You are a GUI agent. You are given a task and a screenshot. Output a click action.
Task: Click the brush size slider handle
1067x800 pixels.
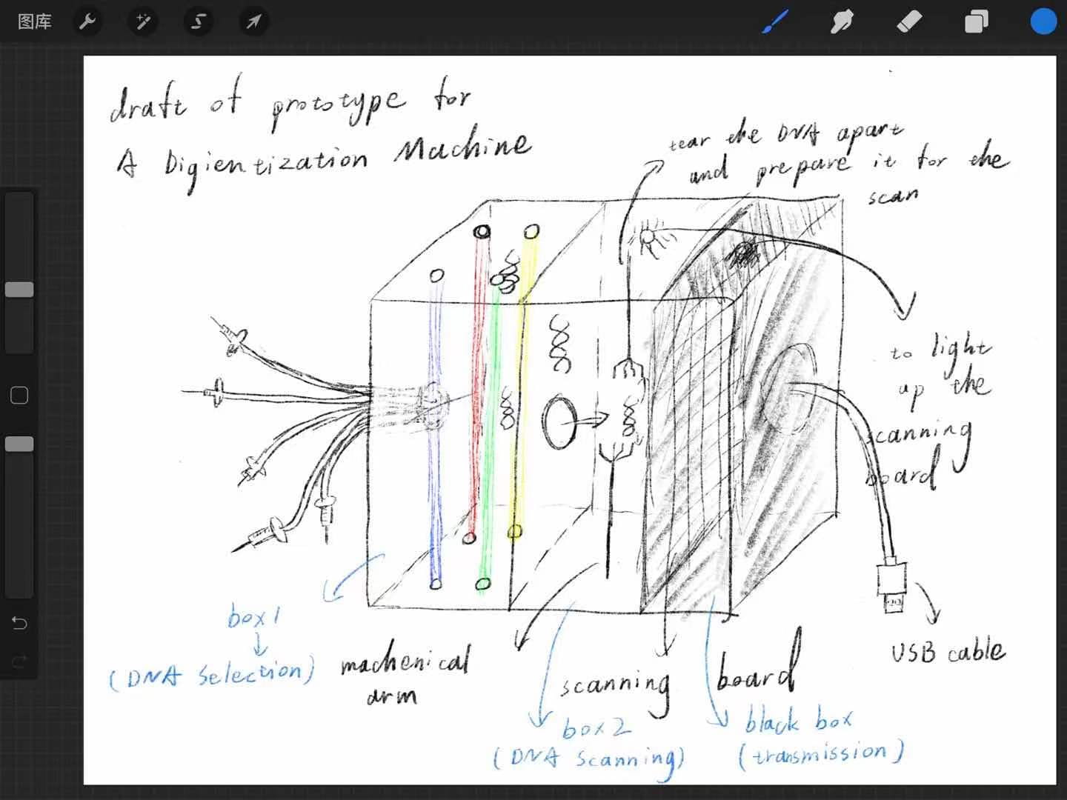(19, 290)
